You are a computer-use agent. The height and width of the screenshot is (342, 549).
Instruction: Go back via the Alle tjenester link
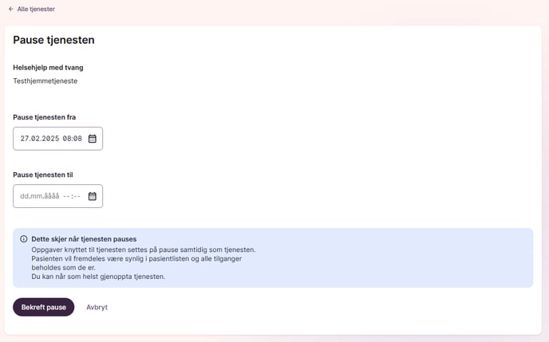click(36, 9)
